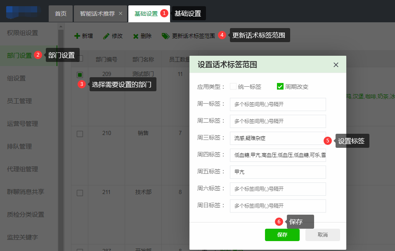
Task: Focus the 周五标签 text field
Action: click(278, 172)
